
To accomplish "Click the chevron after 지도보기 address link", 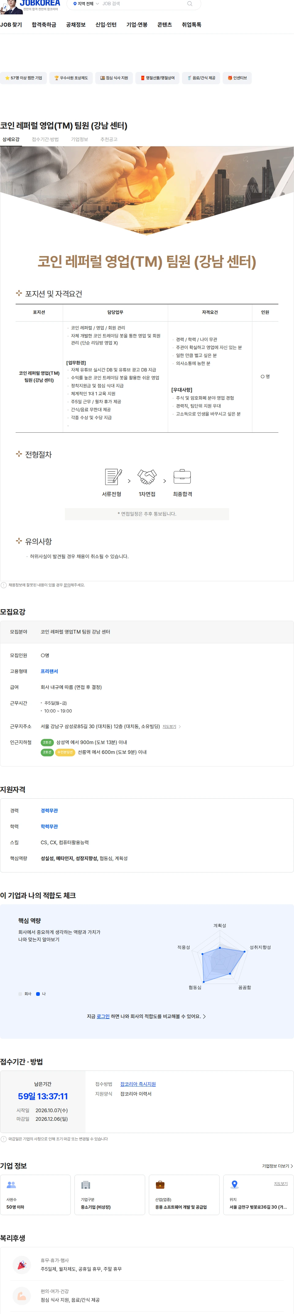I will [x=180, y=726].
